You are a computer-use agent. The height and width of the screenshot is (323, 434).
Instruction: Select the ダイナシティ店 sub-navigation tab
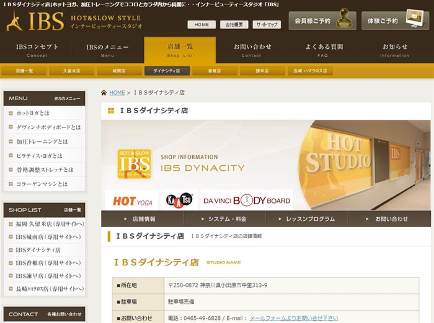[x=167, y=71]
